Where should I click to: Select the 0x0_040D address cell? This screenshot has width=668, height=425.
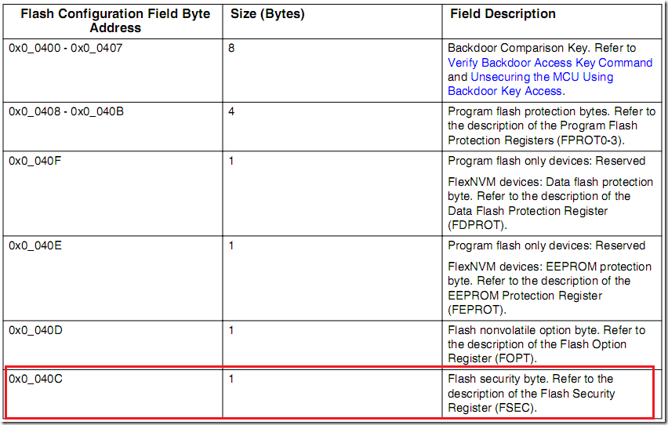click(35, 330)
